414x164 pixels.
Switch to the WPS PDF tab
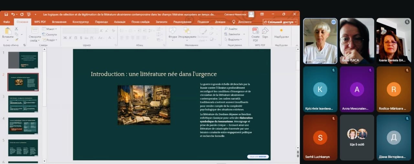pyautogui.click(x=40, y=22)
